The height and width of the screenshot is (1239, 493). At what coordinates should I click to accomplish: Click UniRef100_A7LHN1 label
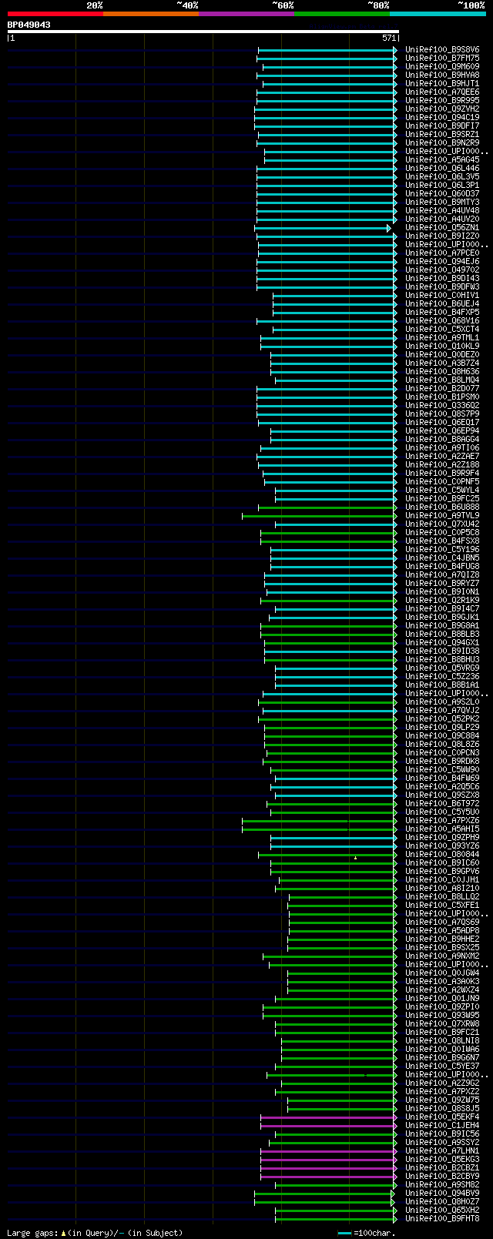pyautogui.click(x=442, y=1150)
